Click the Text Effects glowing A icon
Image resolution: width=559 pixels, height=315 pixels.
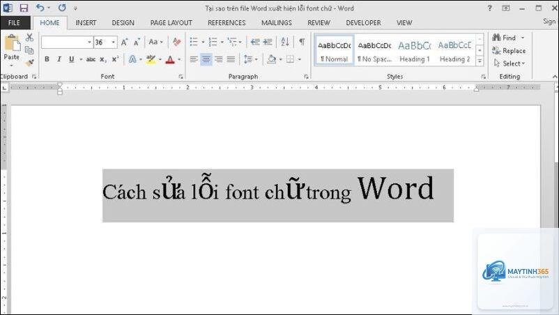tap(132, 59)
